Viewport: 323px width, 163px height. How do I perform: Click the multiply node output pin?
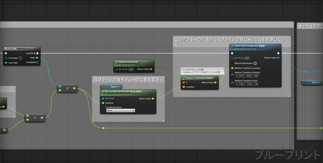tap(74, 88)
